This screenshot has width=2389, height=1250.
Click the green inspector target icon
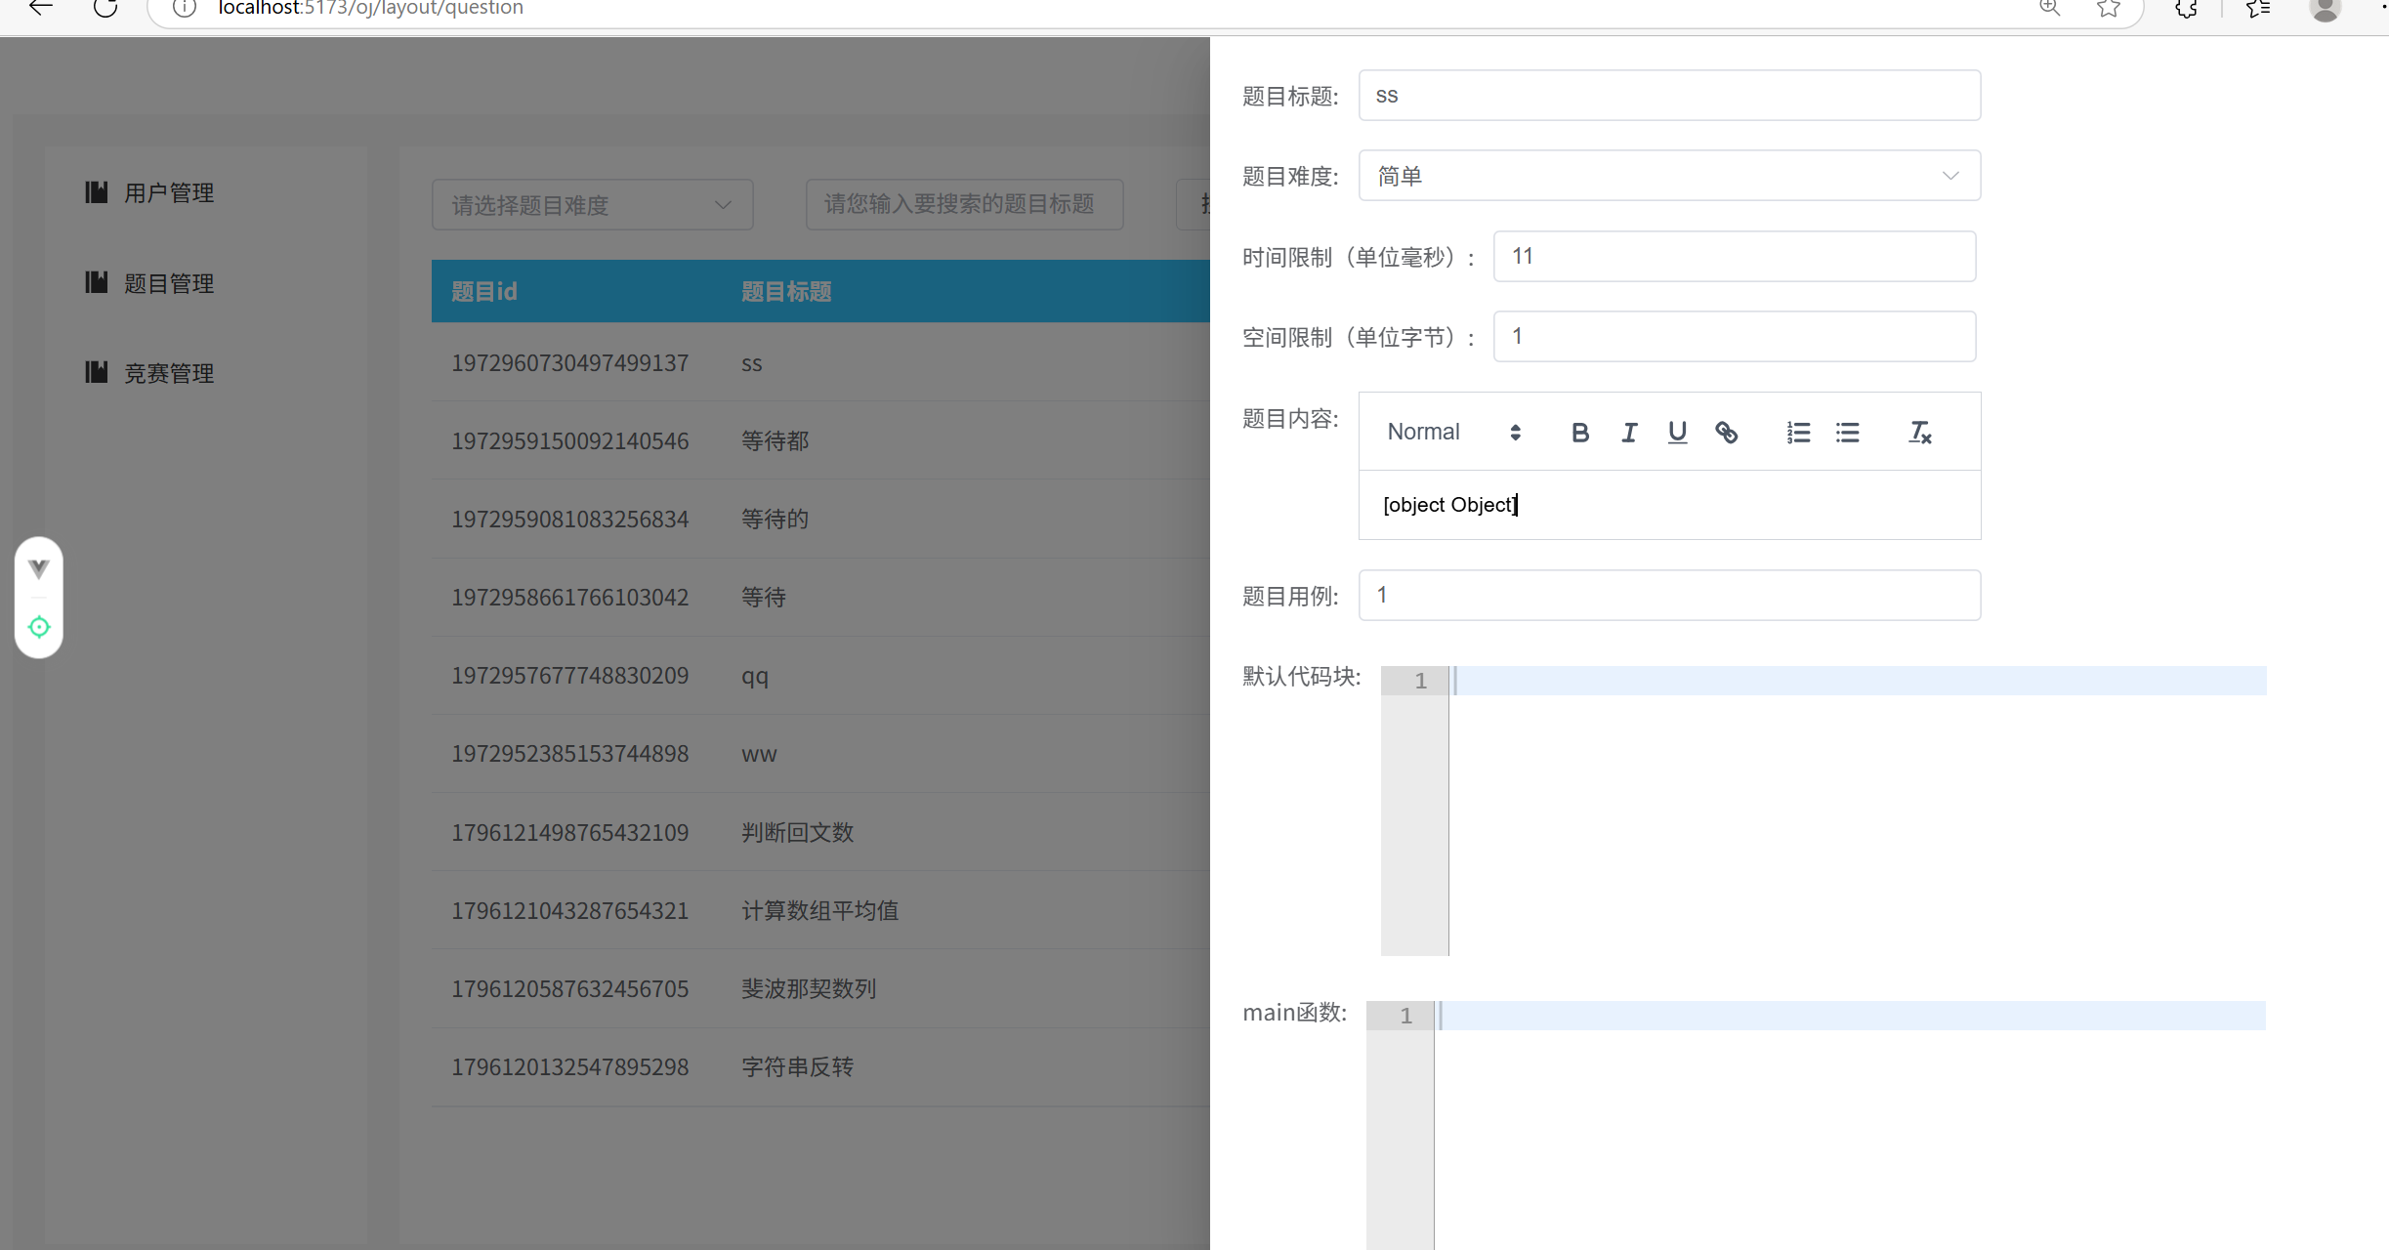(x=39, y=627)
